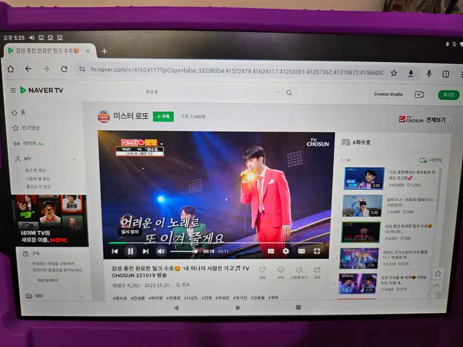This screenshot has width=463, height=347.
Task: Click the search field containing 최수호
Action: coord(210,92)
